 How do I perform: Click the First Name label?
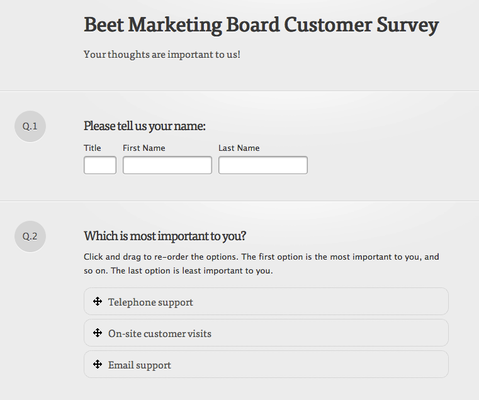[x=144, y=148]
